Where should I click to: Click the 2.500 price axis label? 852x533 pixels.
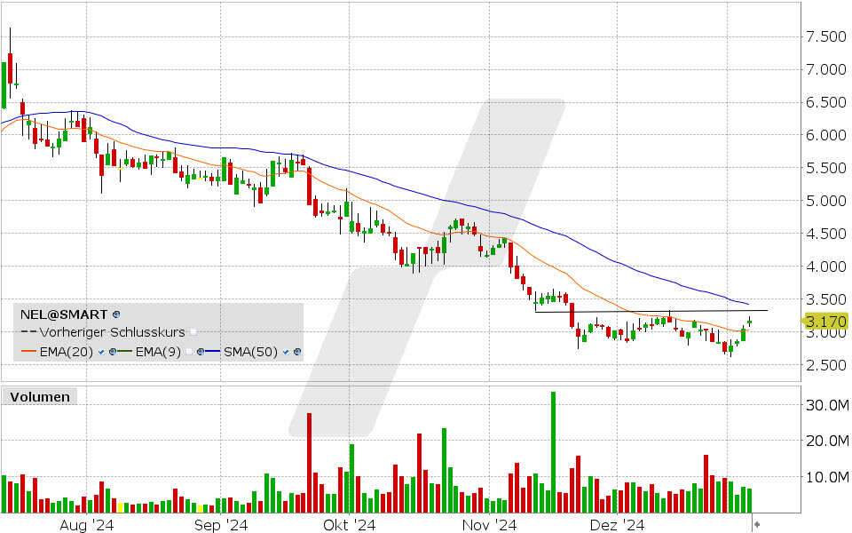pyautogui.click(x=826, y=365)
